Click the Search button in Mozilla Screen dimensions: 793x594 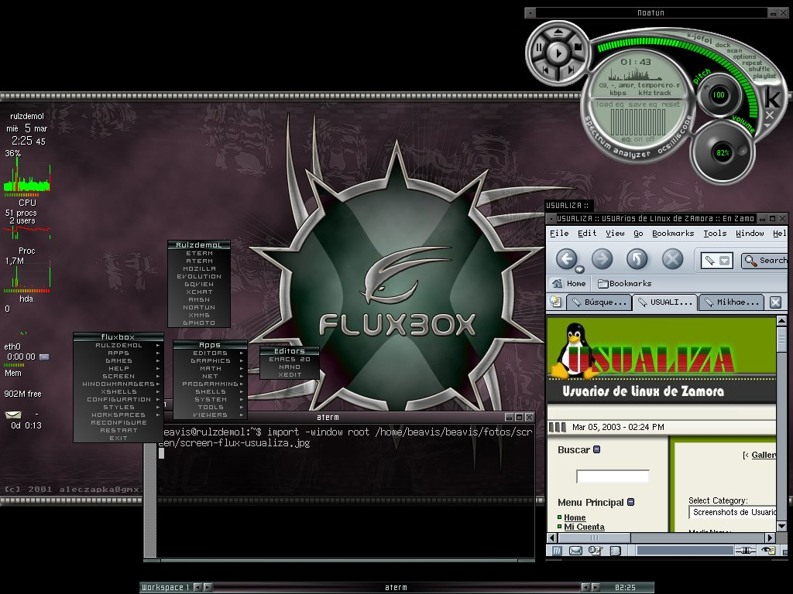pyautogui.click(x=764, y=260)
